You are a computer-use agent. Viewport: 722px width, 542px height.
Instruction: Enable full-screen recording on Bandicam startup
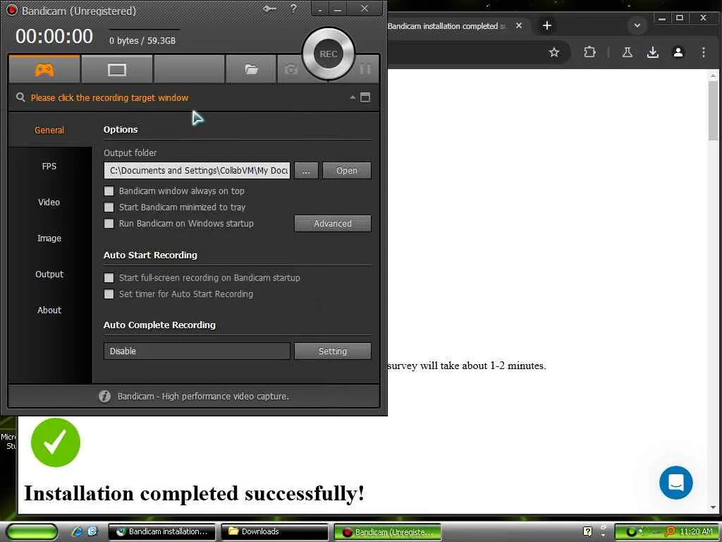pos(109,277)
